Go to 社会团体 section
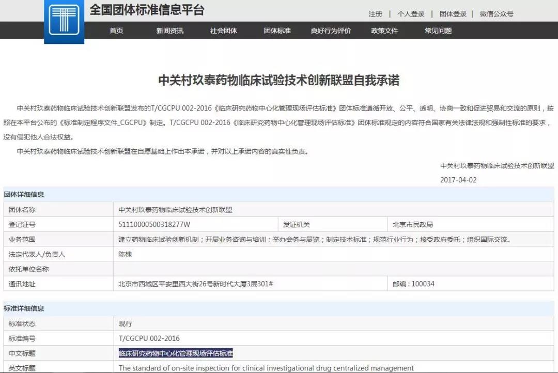 (x=224, y=30)
